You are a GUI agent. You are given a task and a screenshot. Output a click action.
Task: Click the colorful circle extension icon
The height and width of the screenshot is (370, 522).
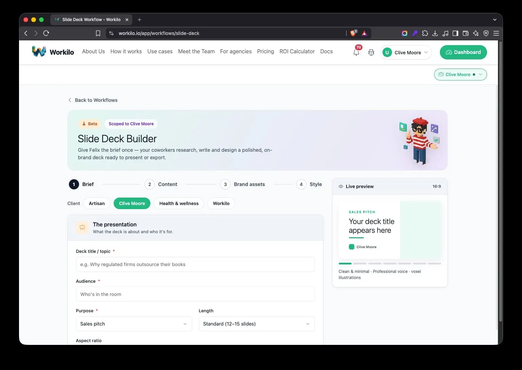[405, 33]
